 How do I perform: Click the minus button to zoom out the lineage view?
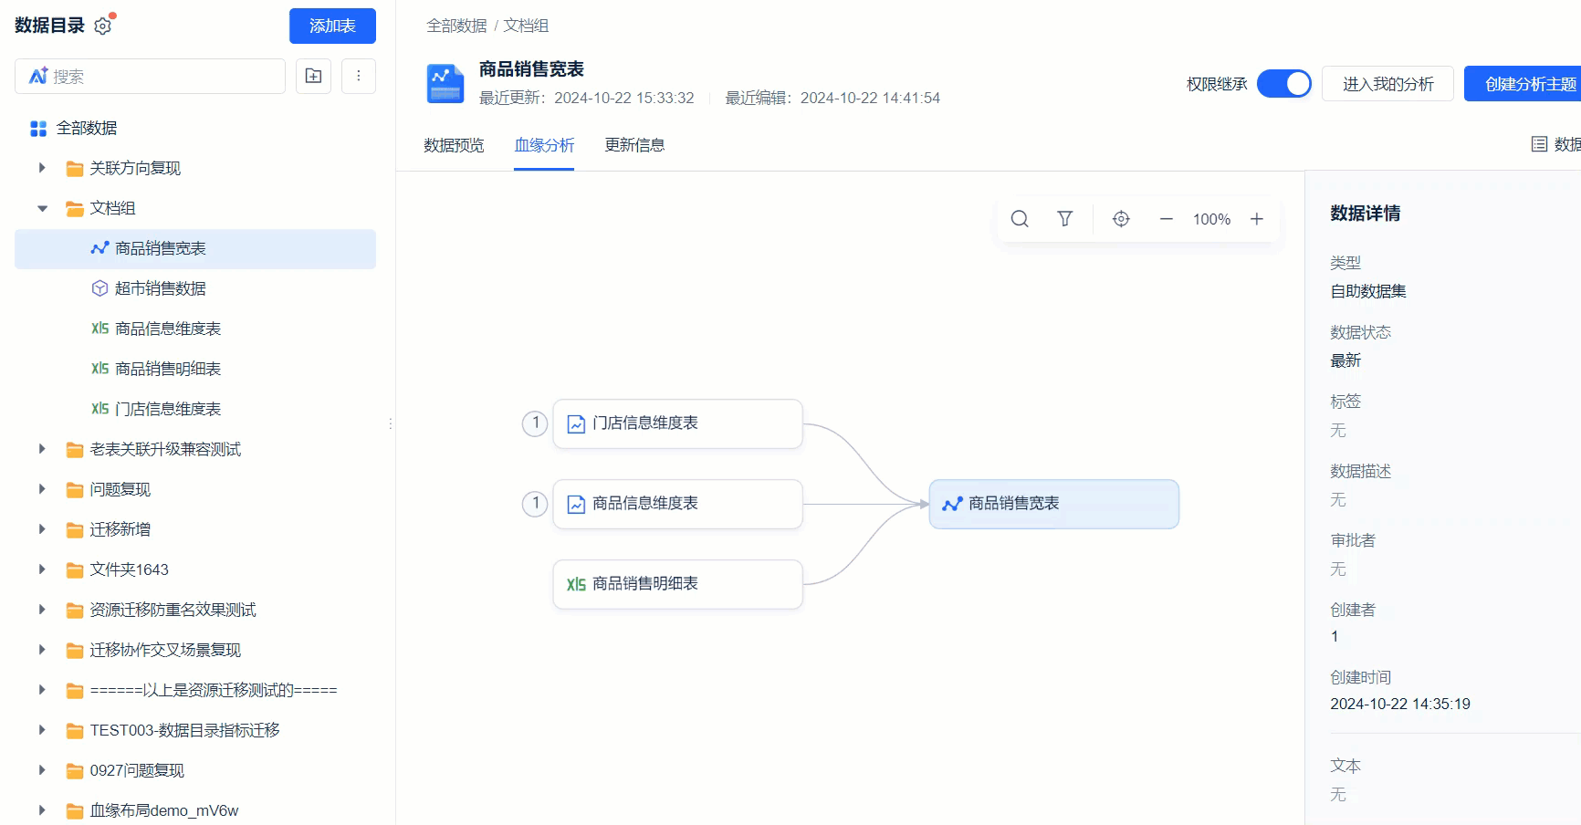coord(1166,219)
